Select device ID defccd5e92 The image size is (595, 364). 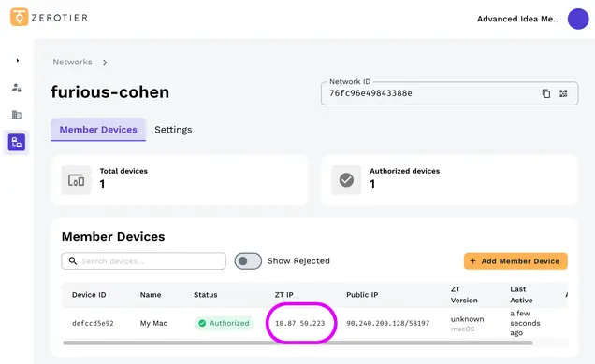[x=93, y=323]
